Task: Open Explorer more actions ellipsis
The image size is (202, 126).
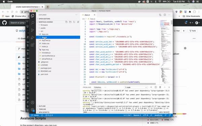Action: click(x=76, y=15)
